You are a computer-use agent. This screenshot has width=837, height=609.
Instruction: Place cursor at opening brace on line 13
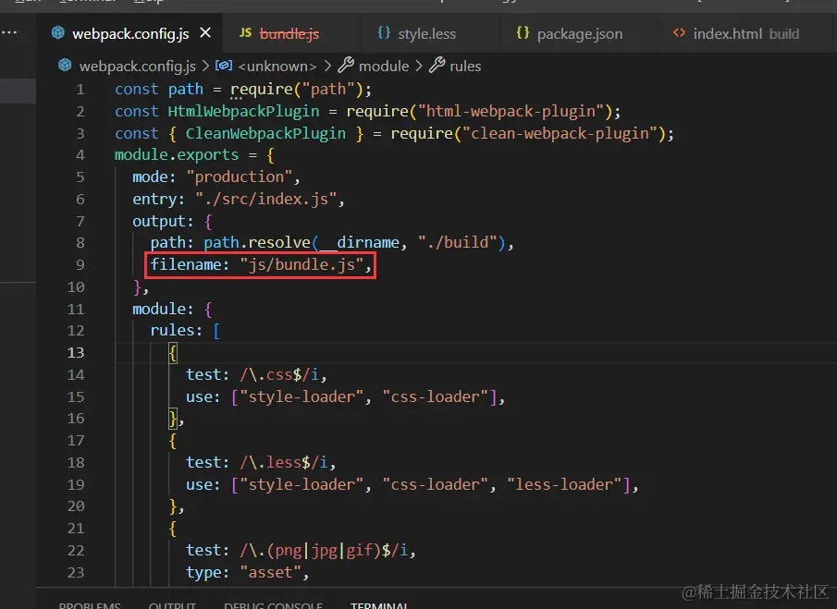coord(172,352)
